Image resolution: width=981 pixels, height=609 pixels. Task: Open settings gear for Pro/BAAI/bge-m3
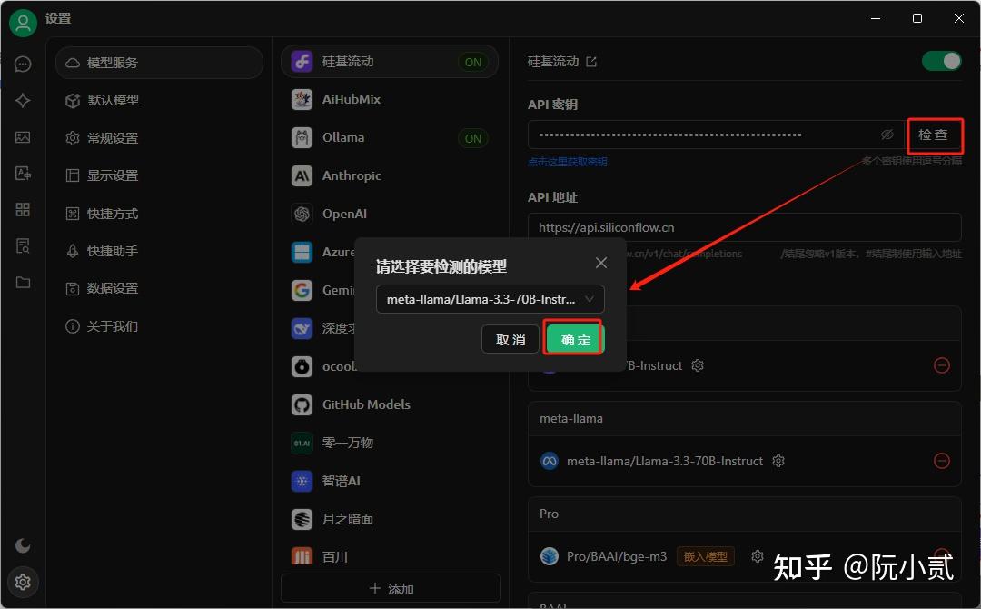[757, 555]
